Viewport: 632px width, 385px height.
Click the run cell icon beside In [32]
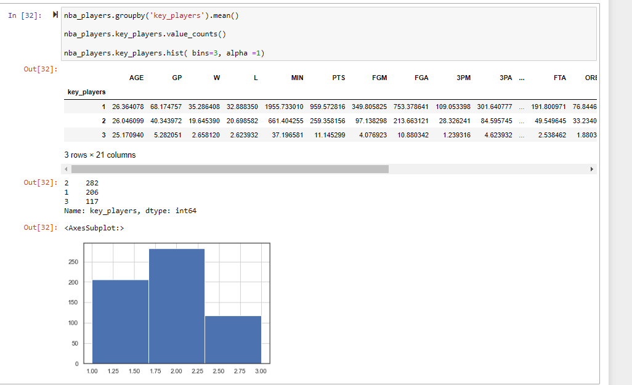tap(55, 15)
